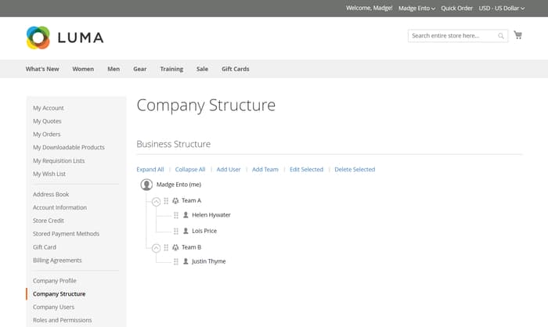
Task: Click the Team B group icon
Action: click(175, 247)
